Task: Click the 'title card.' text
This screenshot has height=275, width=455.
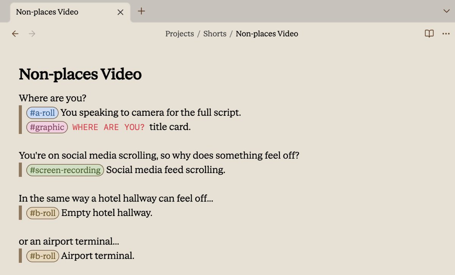Action: pos(170,127)
